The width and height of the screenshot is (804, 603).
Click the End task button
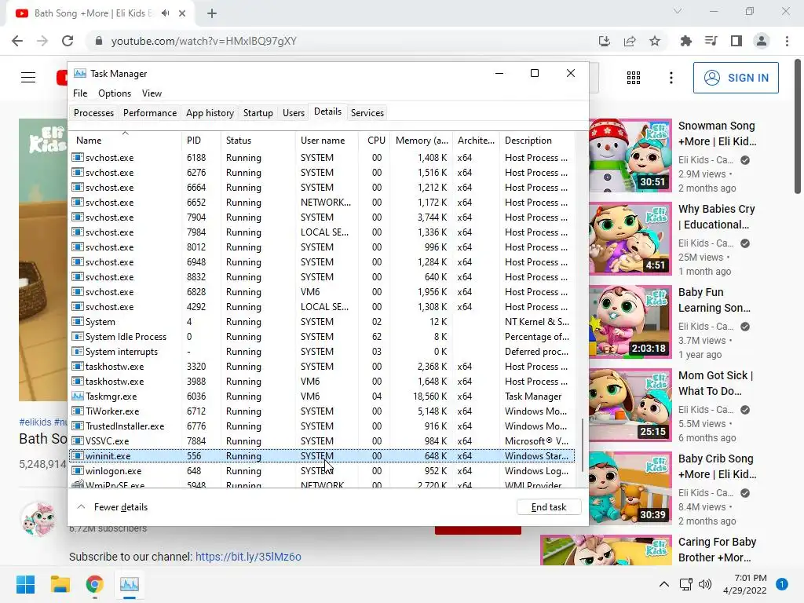point(549,507)
